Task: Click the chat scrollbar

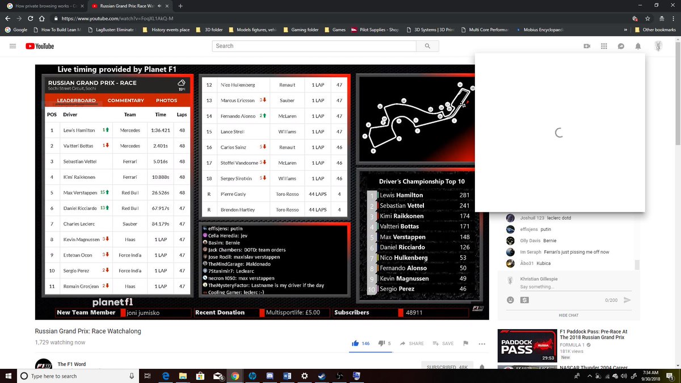Action: (637, 264)
